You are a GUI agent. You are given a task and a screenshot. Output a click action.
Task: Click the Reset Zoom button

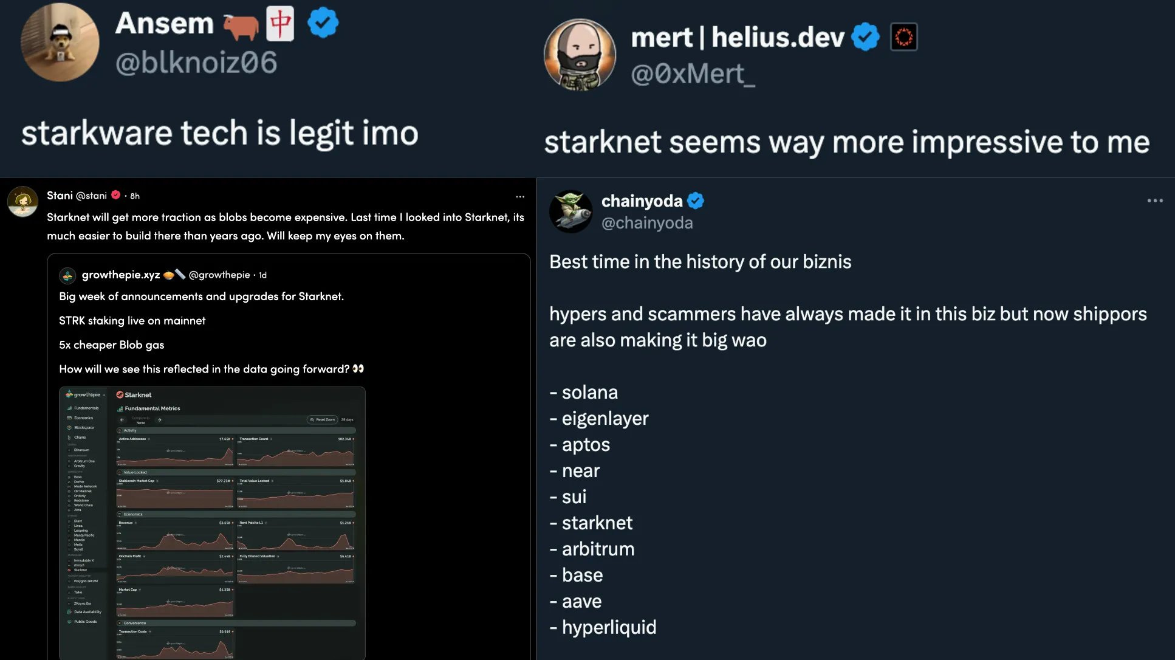[x=322, y=419]
